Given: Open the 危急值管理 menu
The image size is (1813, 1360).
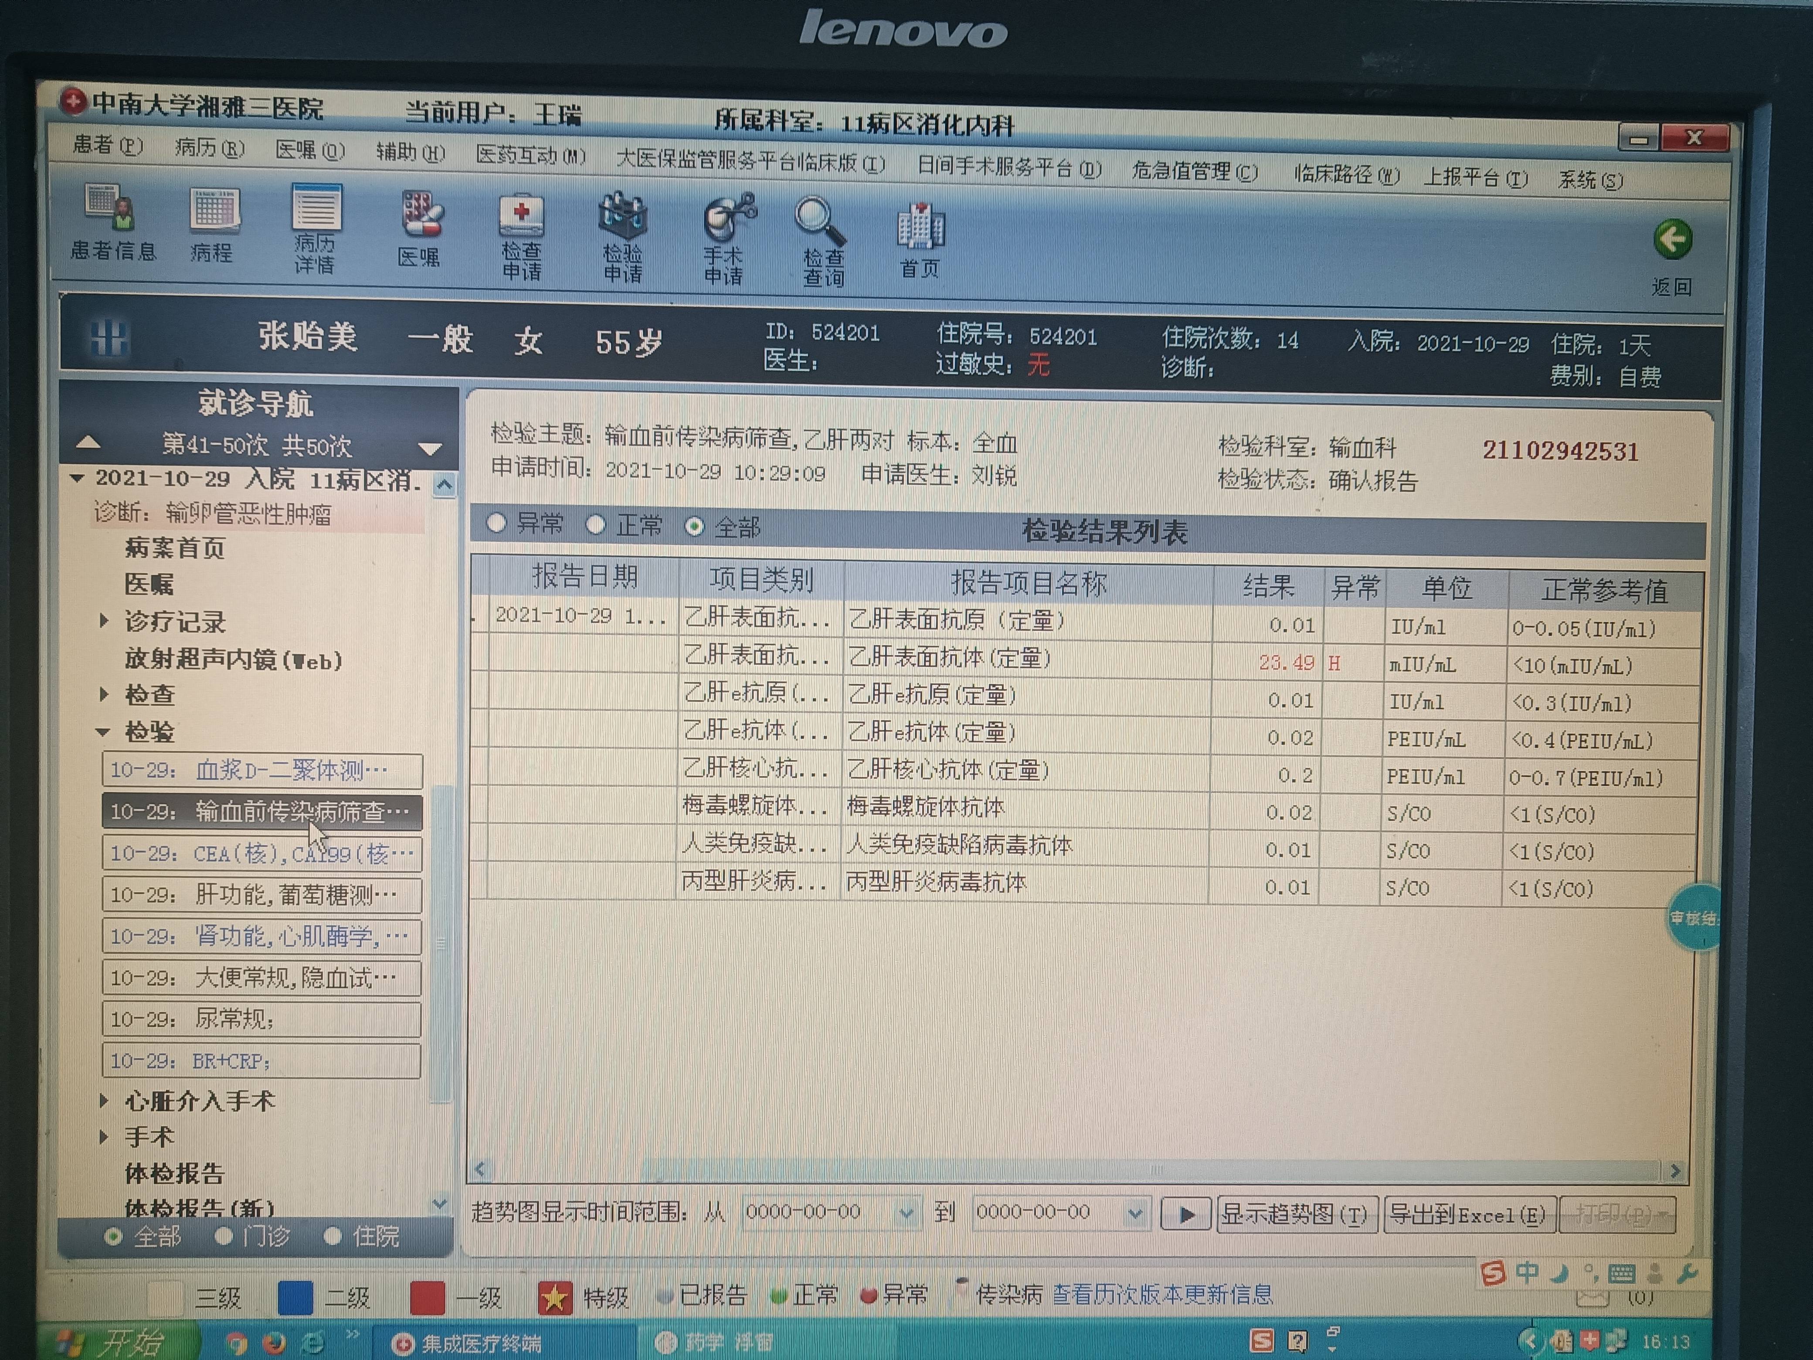Looking at the screenshot, I should click(x=1194, y=171).
